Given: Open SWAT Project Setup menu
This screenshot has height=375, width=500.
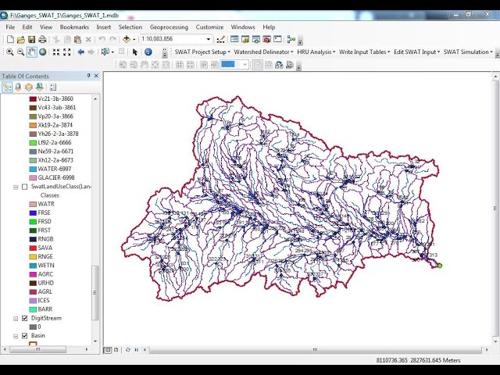Looking at the screenshot, I should pyautogui.click(x=202, y=52).
